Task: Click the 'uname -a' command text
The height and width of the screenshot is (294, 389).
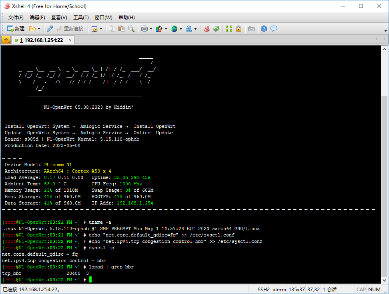Action: (x=100, y=222)
